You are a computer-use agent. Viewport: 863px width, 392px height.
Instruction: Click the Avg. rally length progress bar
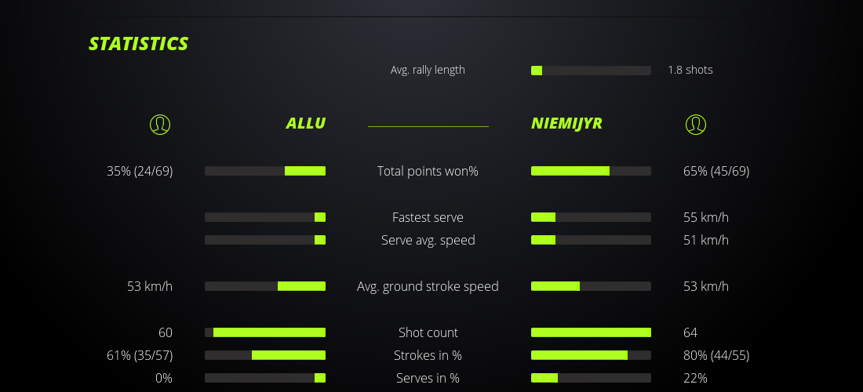click(591, 71)
